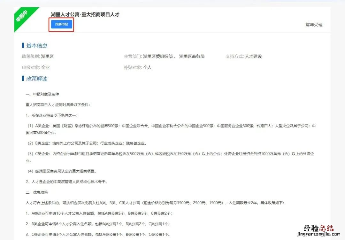Click the 常年受理 label

pos(314,25)
